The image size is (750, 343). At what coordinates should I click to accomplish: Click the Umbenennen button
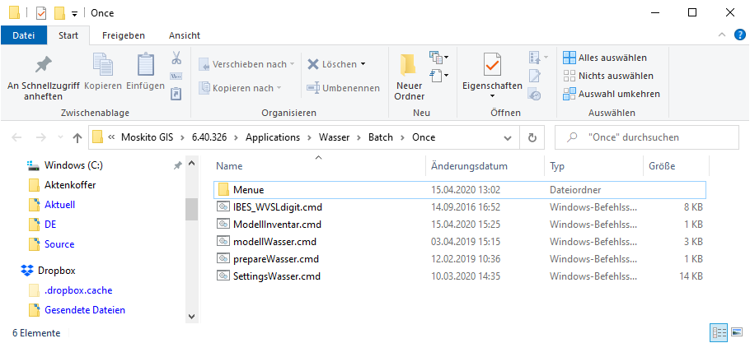[343, 88]
